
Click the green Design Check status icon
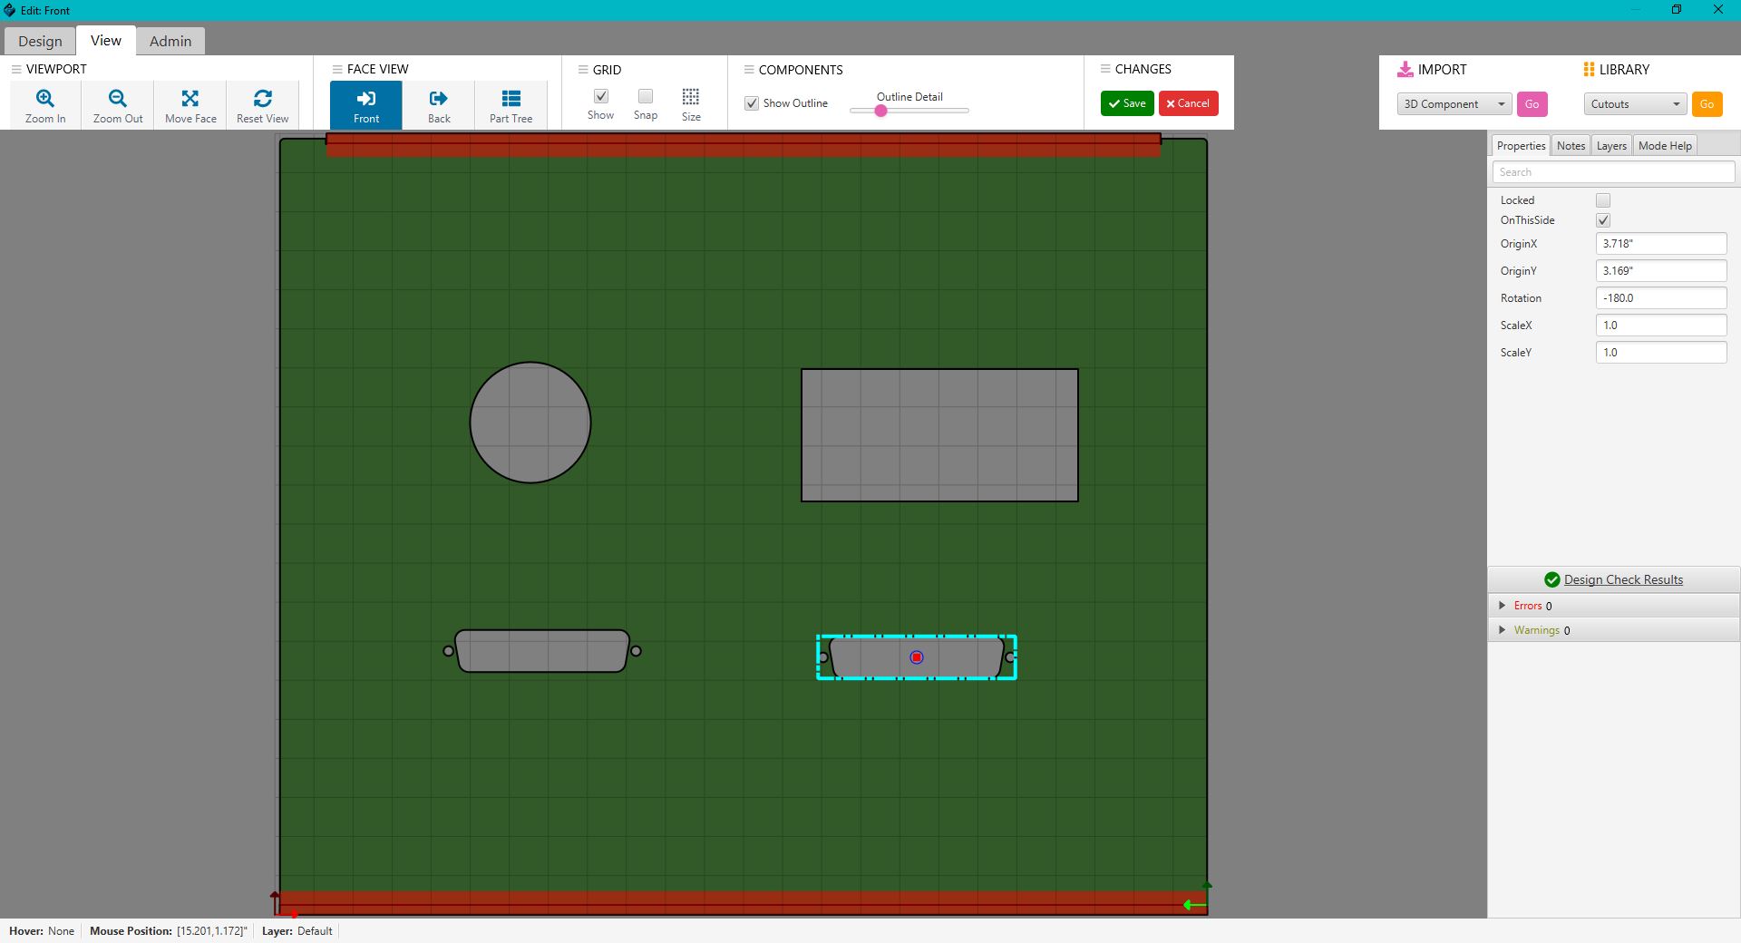(x=1552, y=579)
